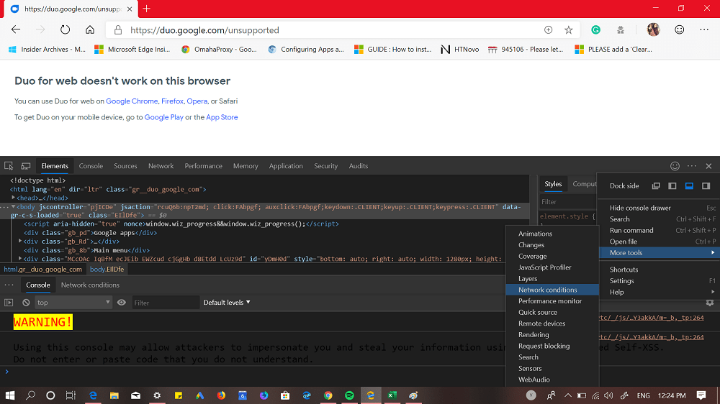The image size is (720, 404).
Task: Undock DevTools into a separate window
Action: [x=656, y=185]
